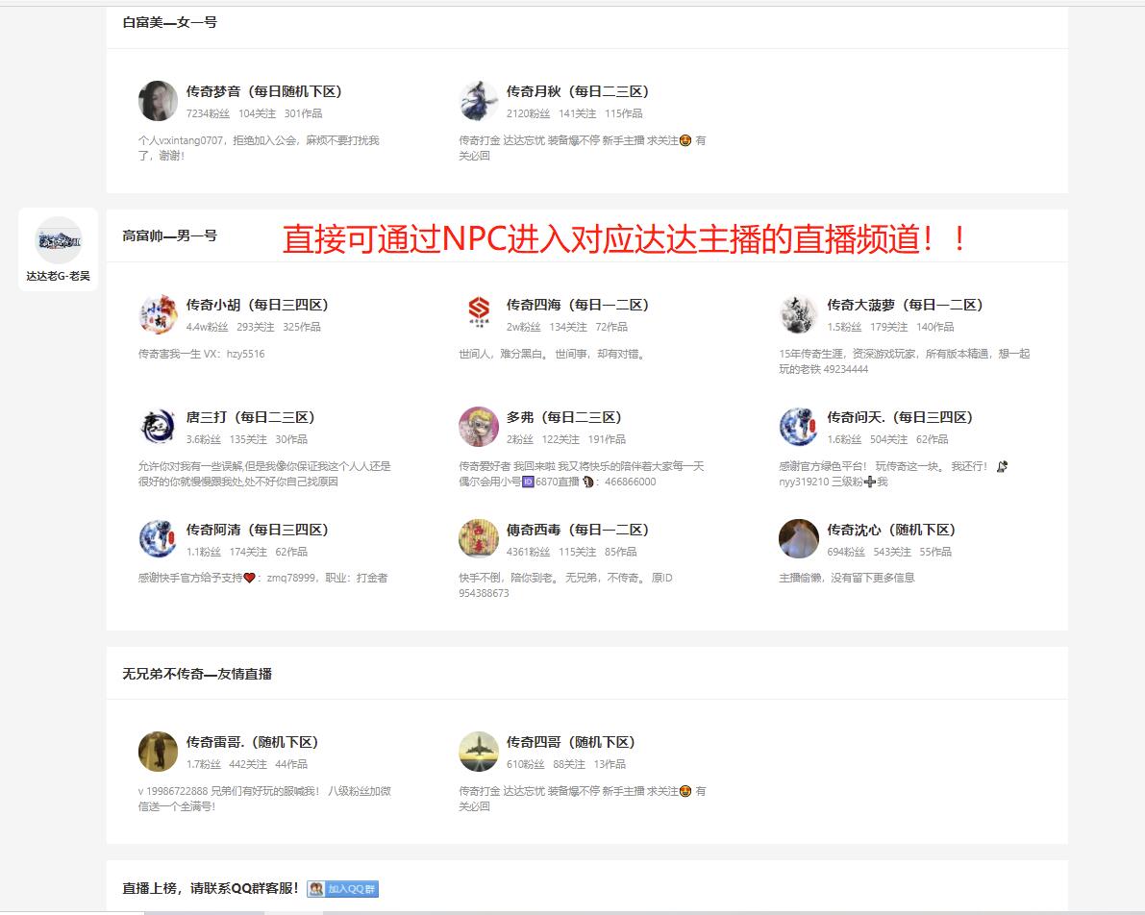Select 传奇阿清 avatar icon
The image size is (1145, 915).
pos(158,539)
